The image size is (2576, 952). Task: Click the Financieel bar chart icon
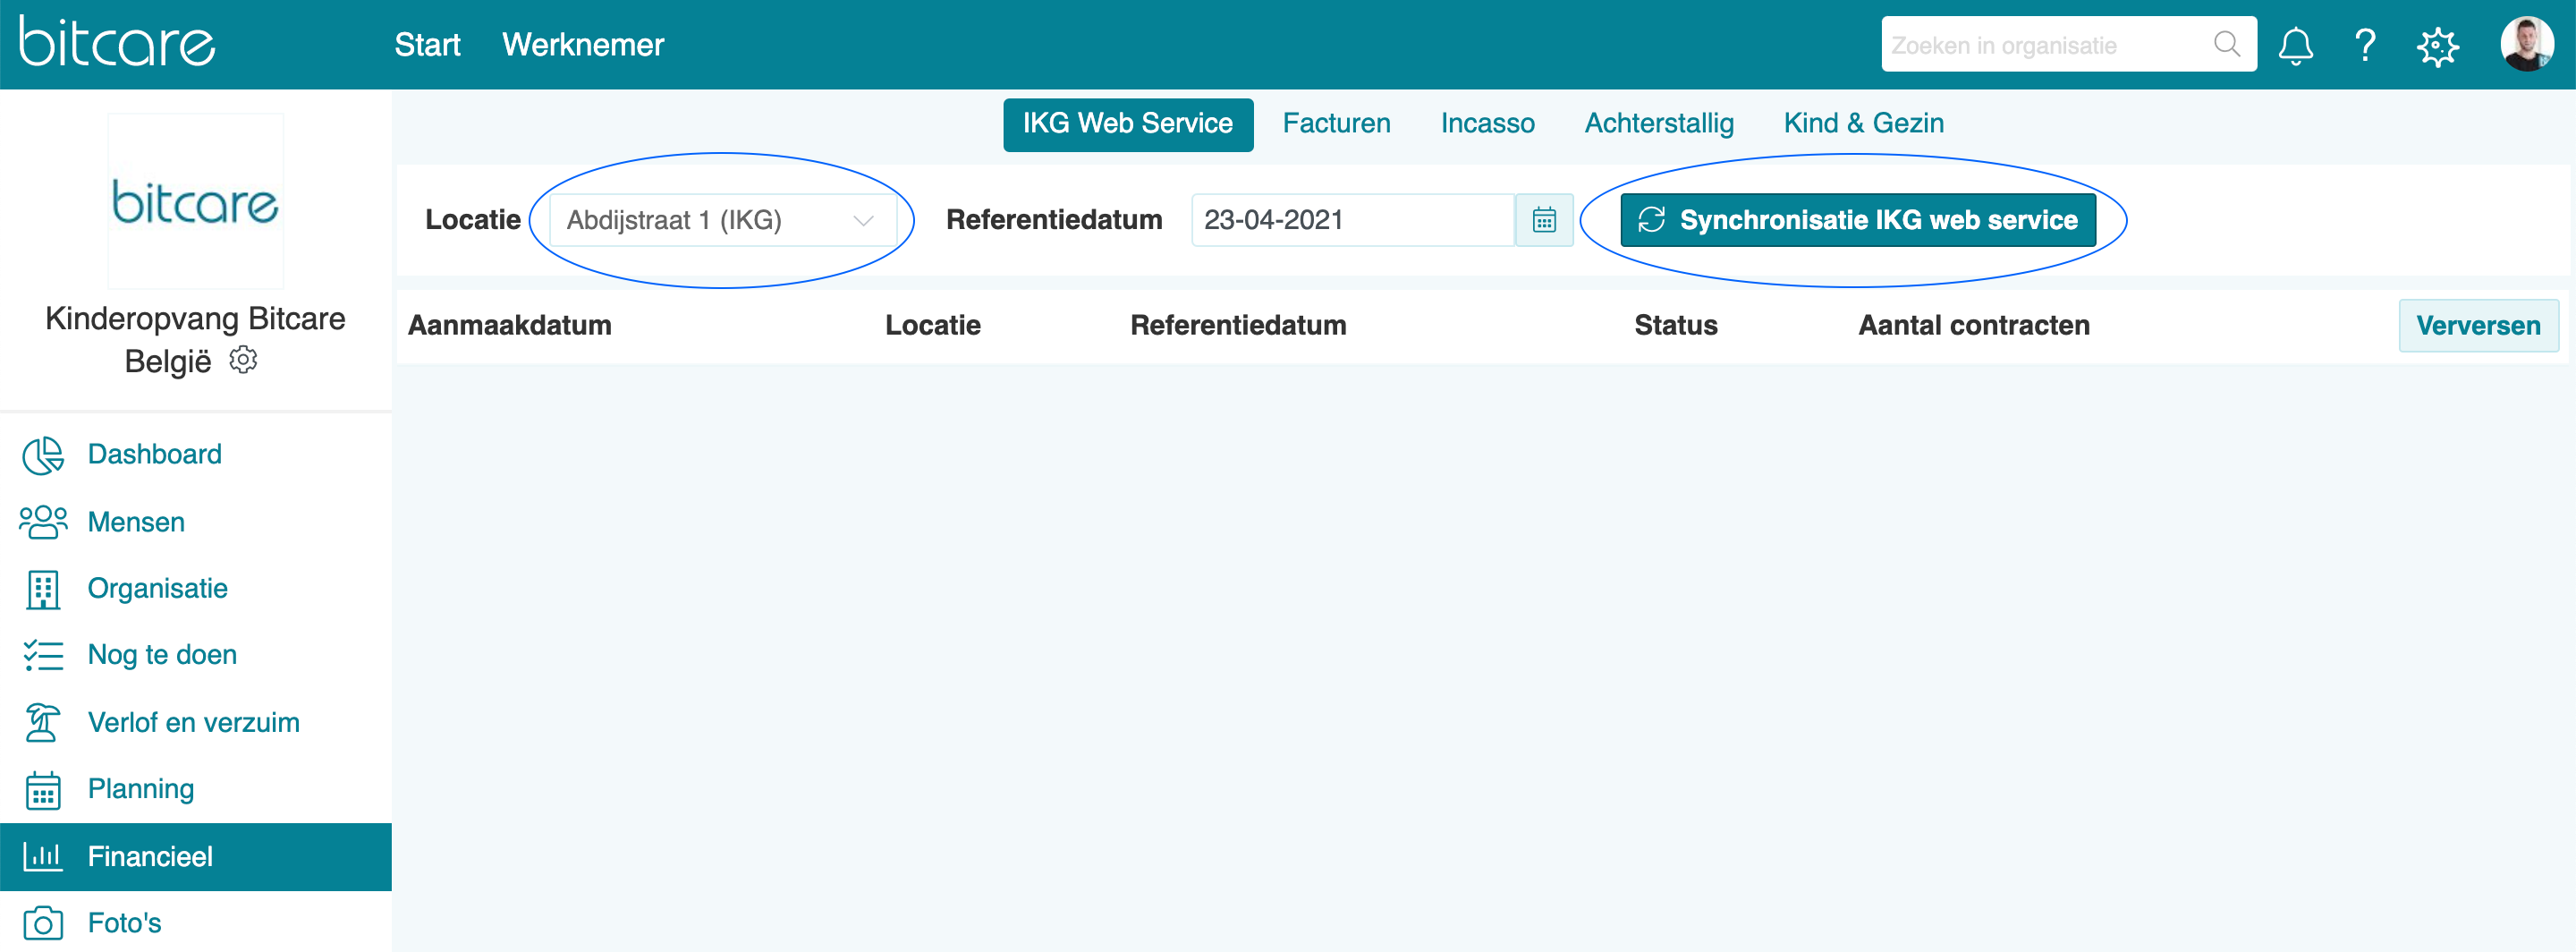click(43, 857)
